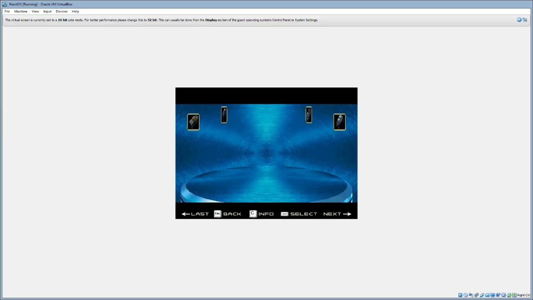Select the narrow card right of center
This screenshot has width=533, height=300.
(309, 115)
